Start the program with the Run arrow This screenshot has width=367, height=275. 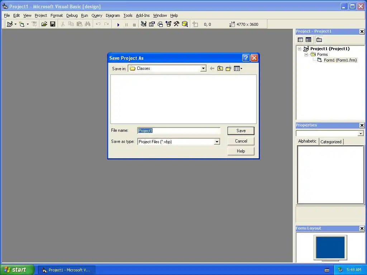coord(118,25)
